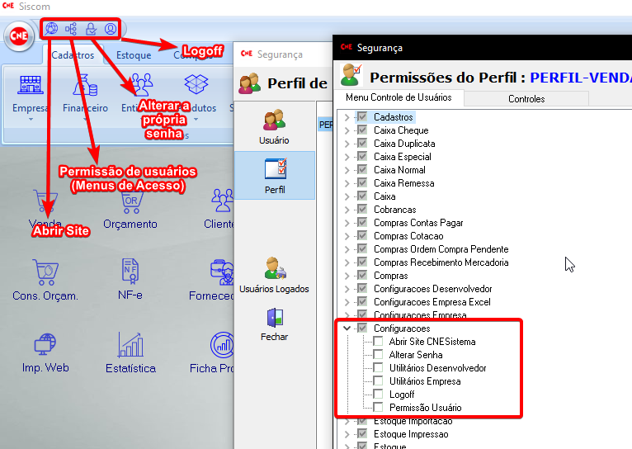Open the Estatística chart icon
This screenshot has width=632, height=449.
[130, 345]
